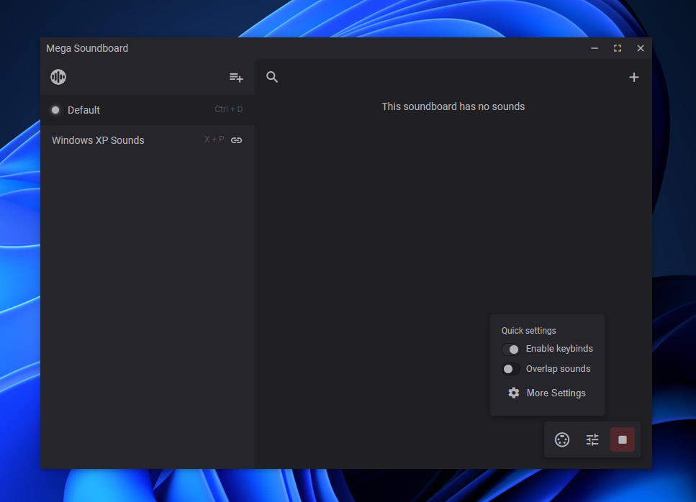Open the sound search magnifier
The image size is (696, 502).
[x=272, y=77]
